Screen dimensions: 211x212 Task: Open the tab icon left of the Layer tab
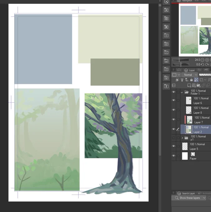coord(179,70)
